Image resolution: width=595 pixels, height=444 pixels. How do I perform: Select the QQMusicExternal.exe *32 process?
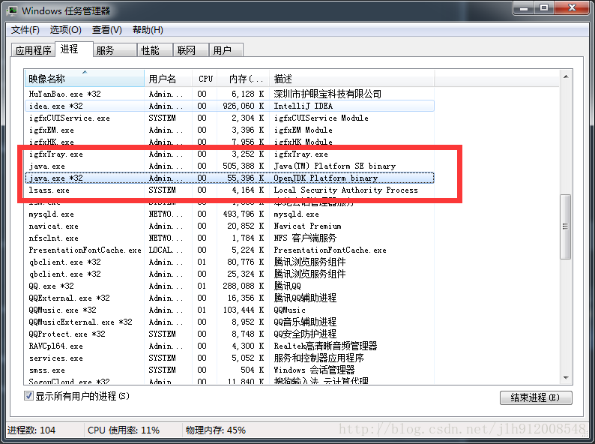click(x=229, y=322)
